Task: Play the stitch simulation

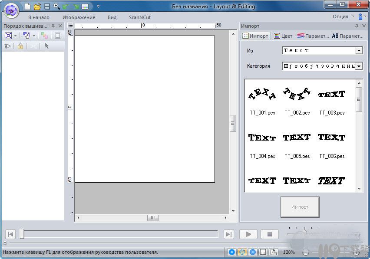Action: pyautogui.click(x=248, y=234)
